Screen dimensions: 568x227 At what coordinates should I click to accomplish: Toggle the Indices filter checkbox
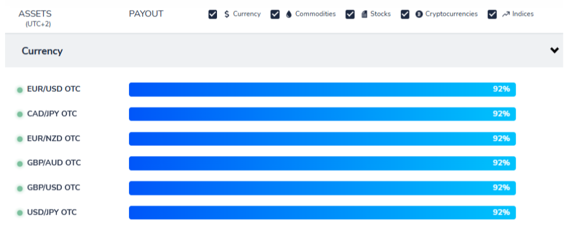coord(492,14)
